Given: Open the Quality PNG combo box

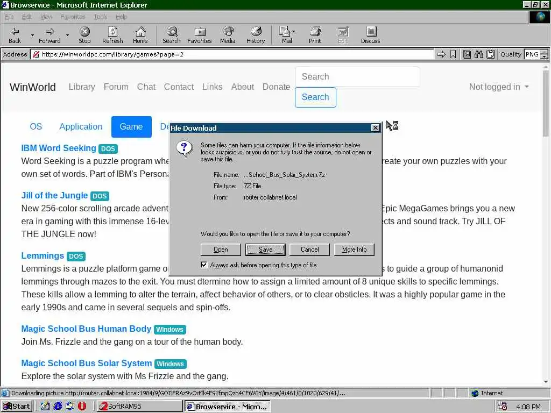Looking at the screenshot, I should (x=536, y=54).
